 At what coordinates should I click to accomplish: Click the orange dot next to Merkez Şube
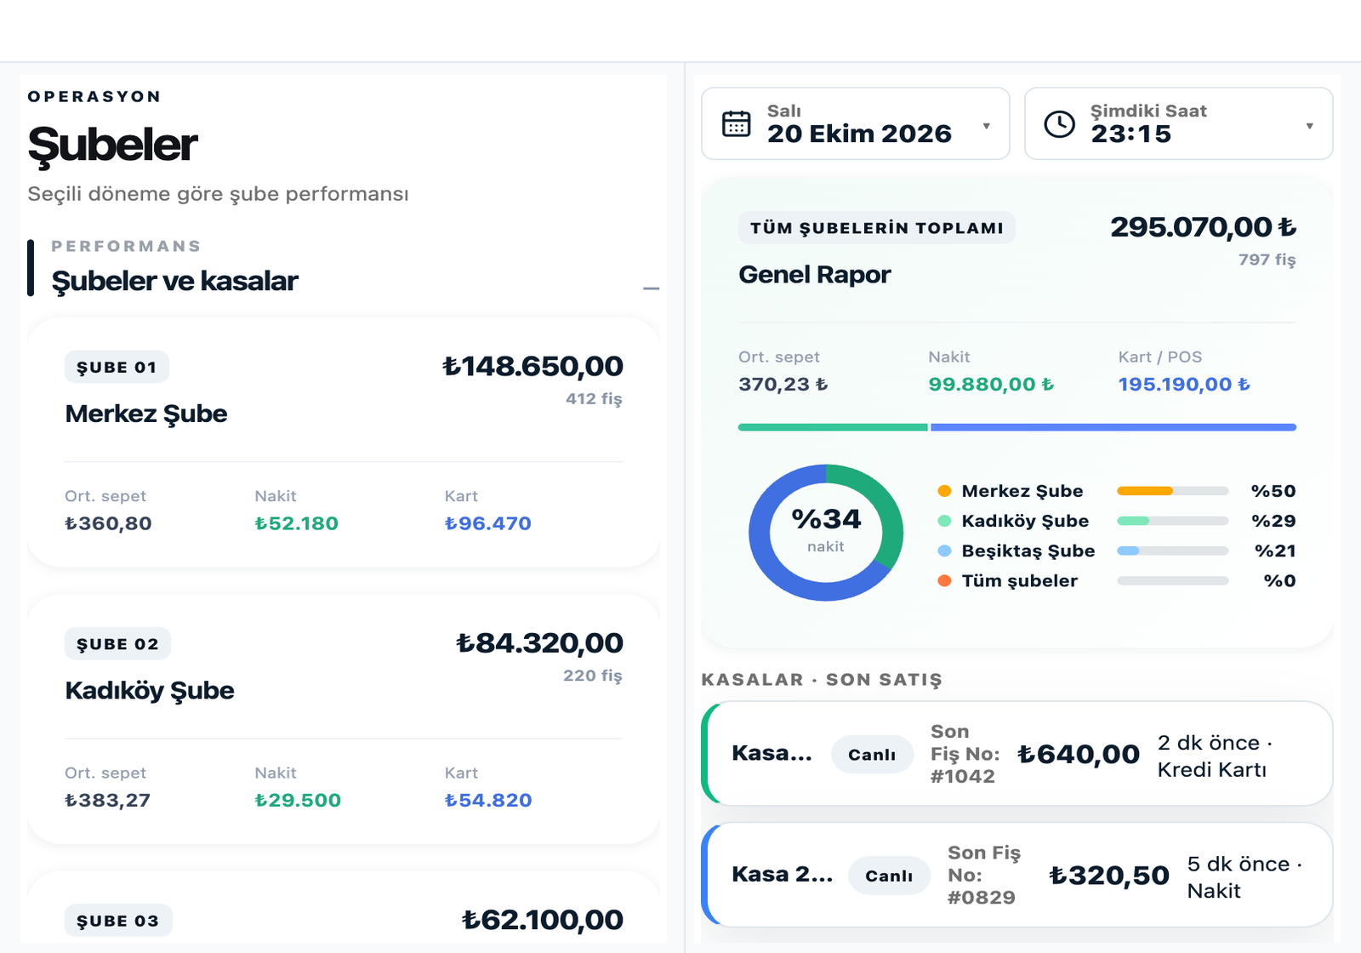coord(944,491)
